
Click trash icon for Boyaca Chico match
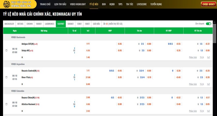pos(7,104)
